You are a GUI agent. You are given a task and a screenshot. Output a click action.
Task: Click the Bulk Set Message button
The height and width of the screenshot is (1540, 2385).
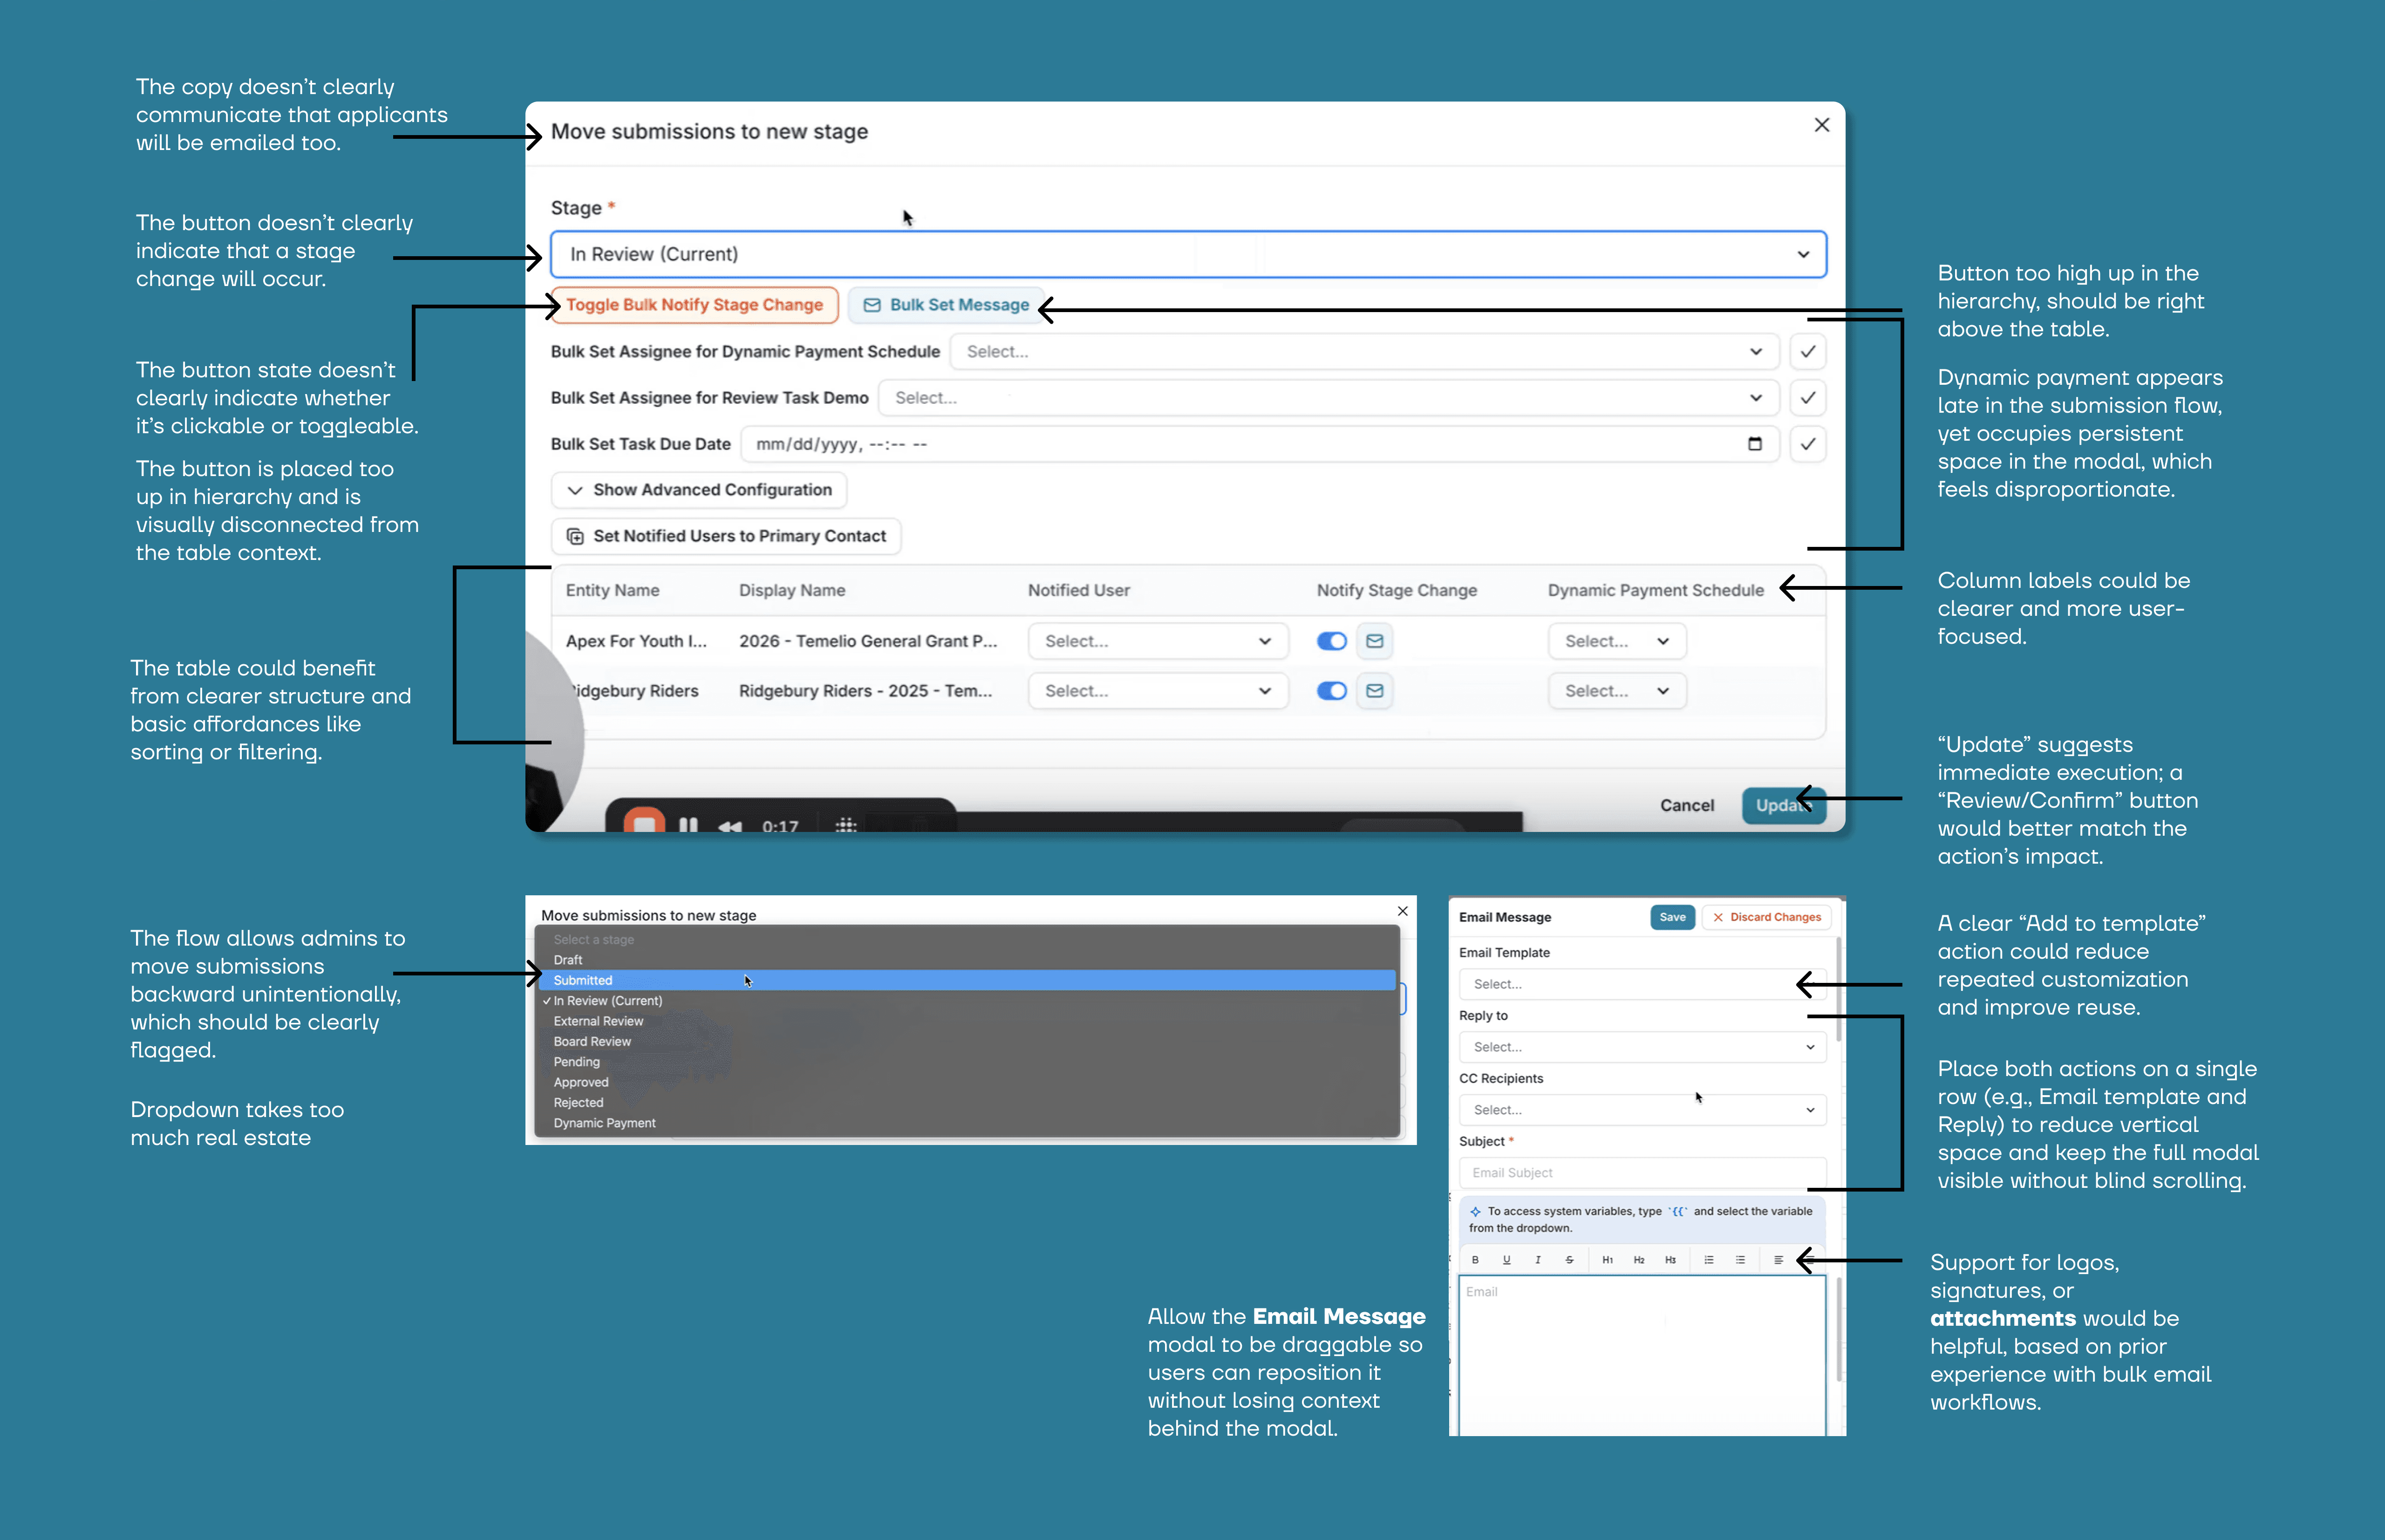[946, 305]
